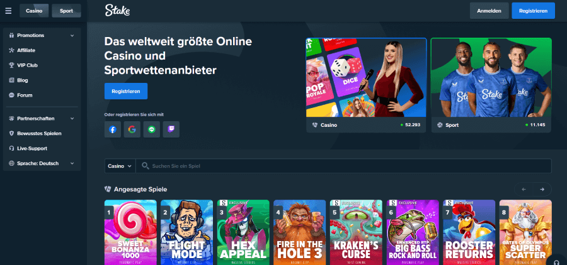The image size is (567, 265).
Task: Go to next trending games arrow
Action: pos(542,189)
